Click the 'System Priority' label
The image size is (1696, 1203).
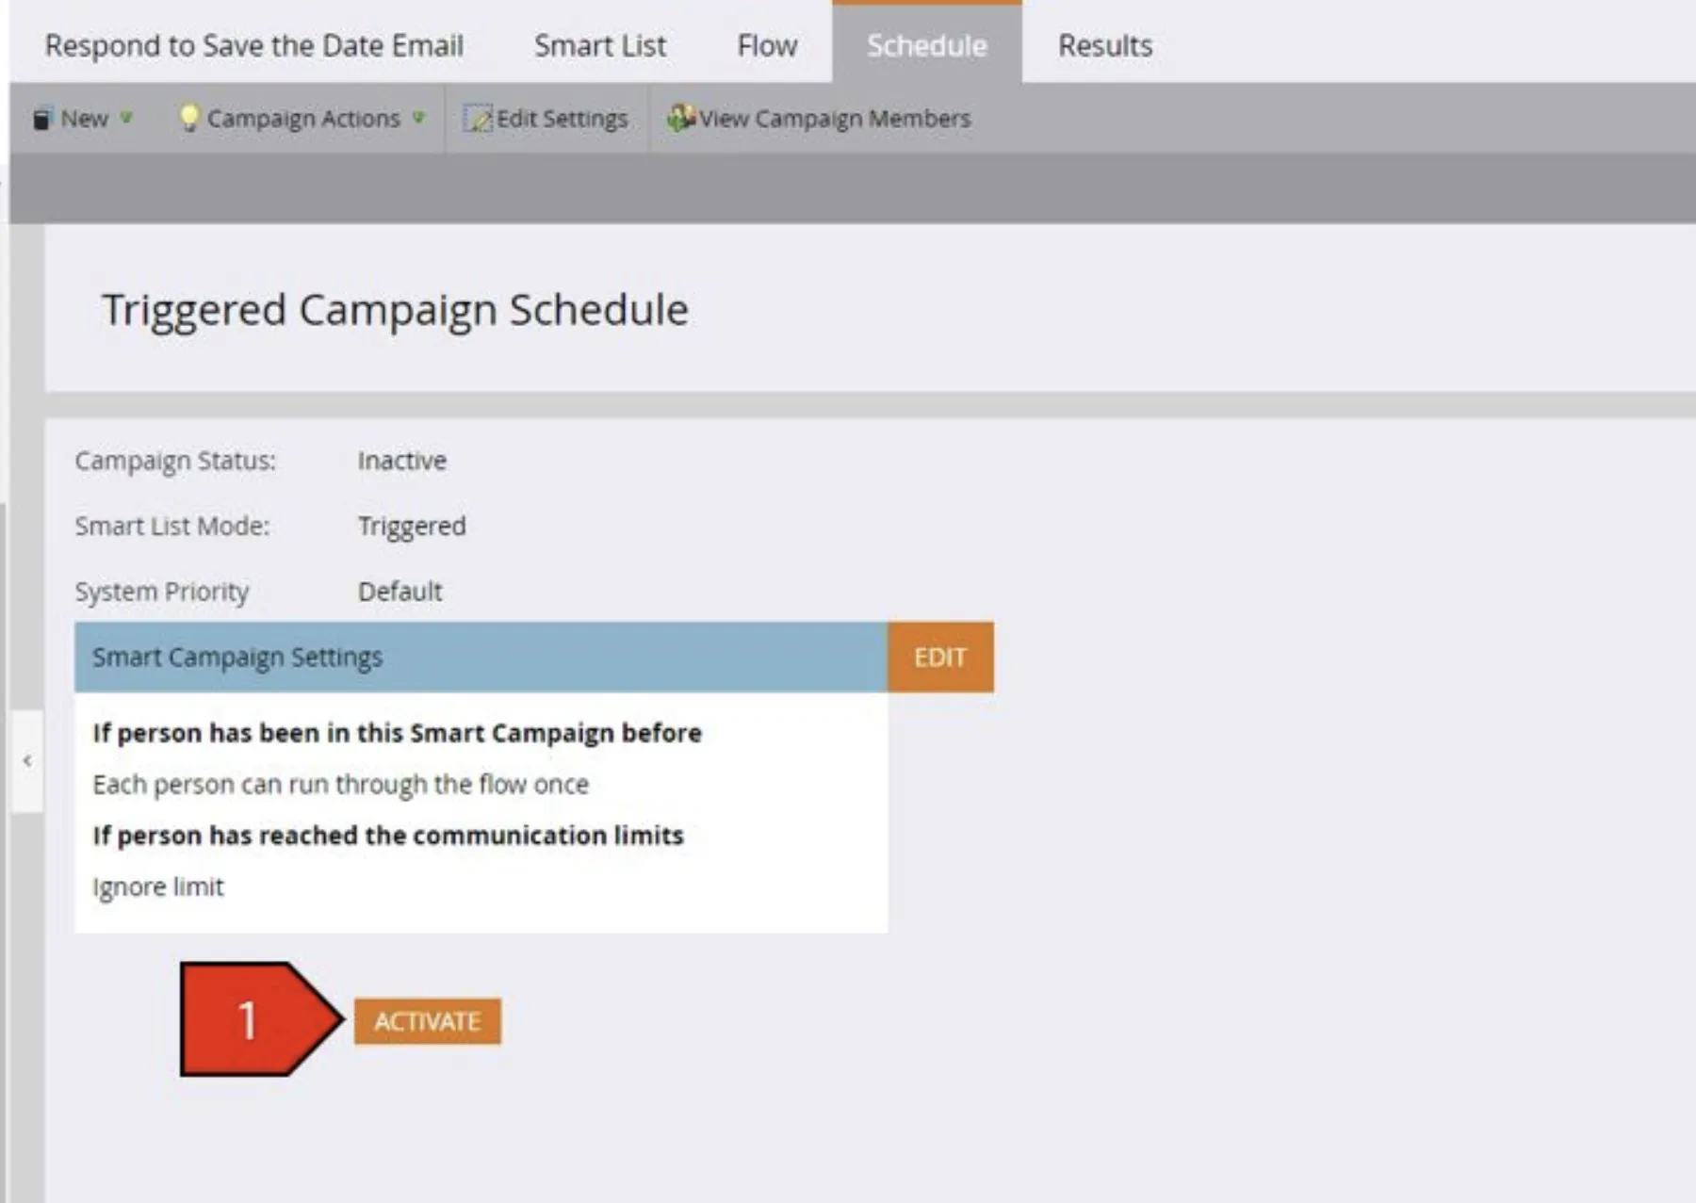click(162, 592)
